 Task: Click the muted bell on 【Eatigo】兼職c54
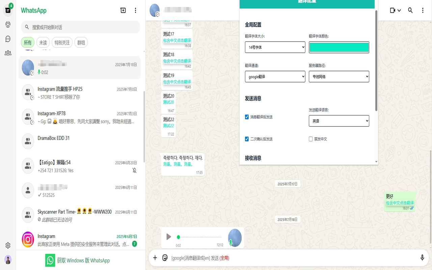[x=134, y=170]
